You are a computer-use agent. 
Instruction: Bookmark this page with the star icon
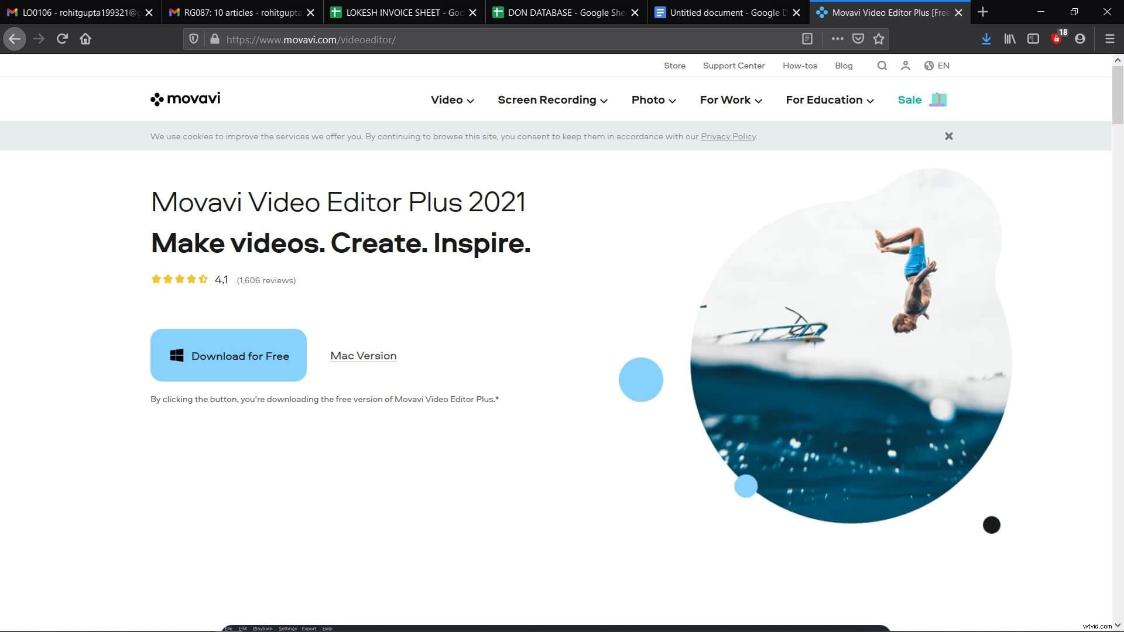point(878,39)
